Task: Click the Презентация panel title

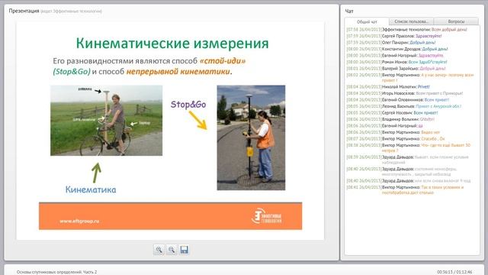Action: point(24,11)
